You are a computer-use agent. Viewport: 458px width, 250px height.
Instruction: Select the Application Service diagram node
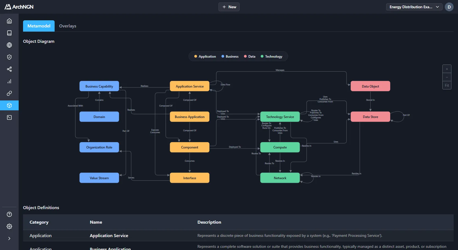click(x=190, y=86)
